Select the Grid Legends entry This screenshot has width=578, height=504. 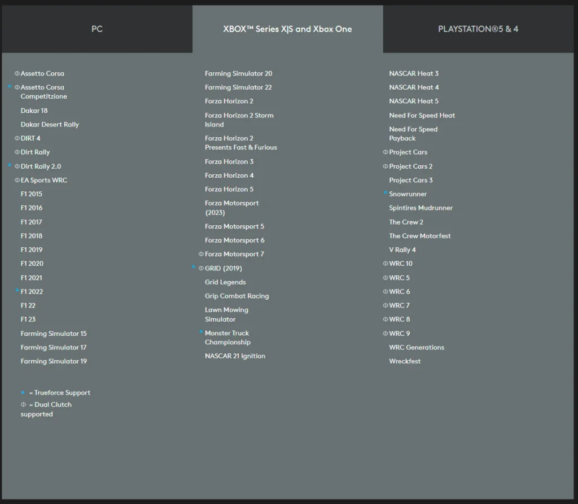pos(225,282)
